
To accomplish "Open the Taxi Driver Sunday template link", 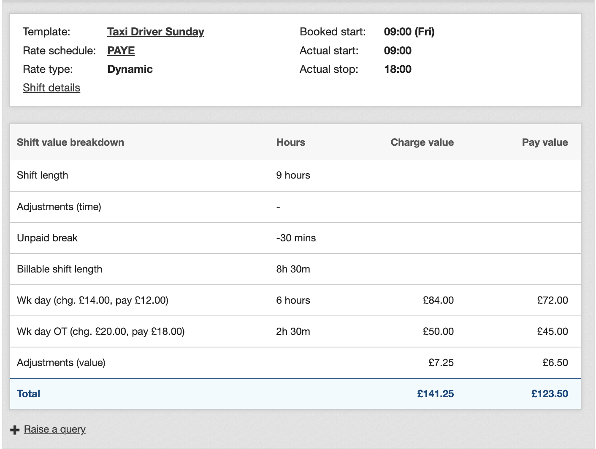I will 155,32.
